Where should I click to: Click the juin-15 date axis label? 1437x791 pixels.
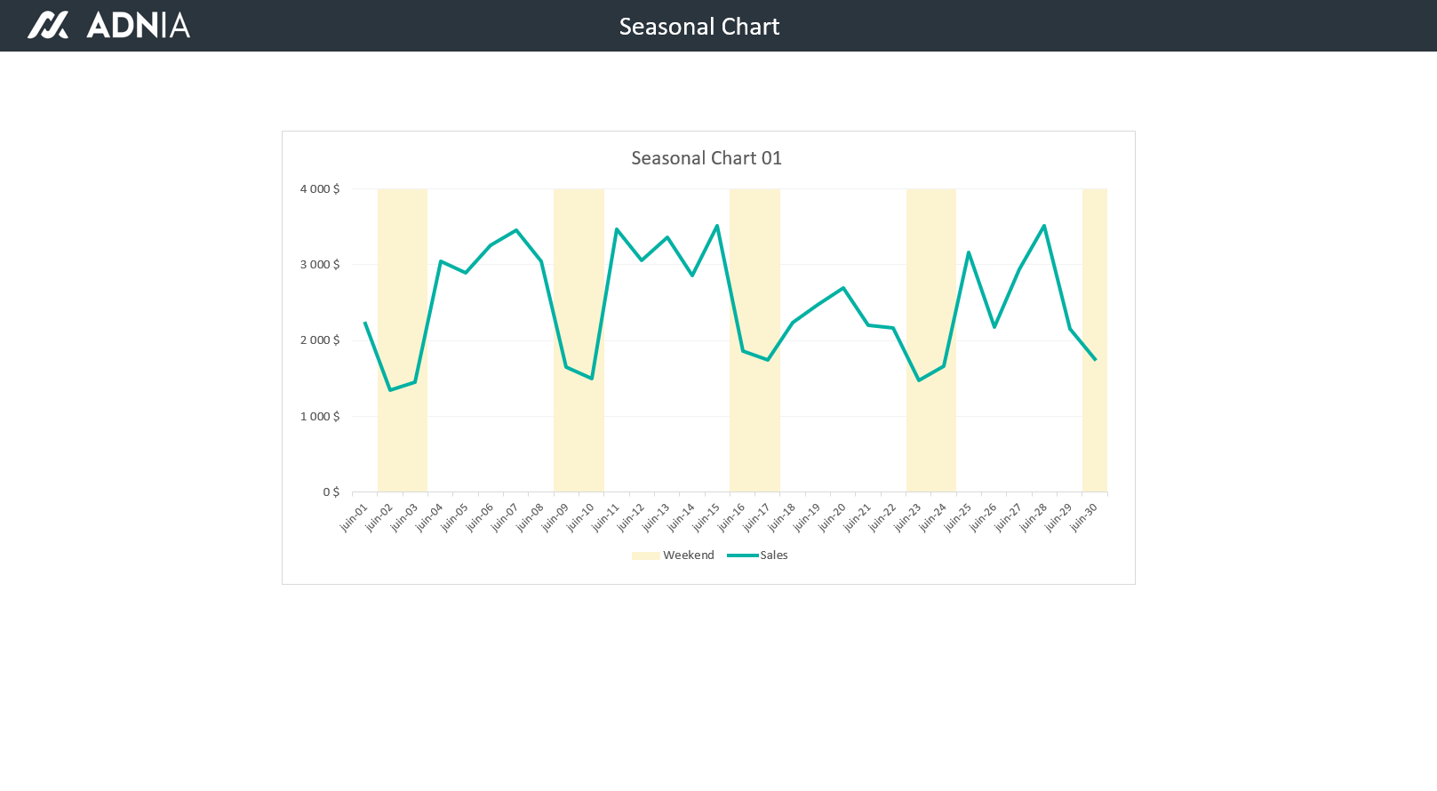click(x=707, y=517)
